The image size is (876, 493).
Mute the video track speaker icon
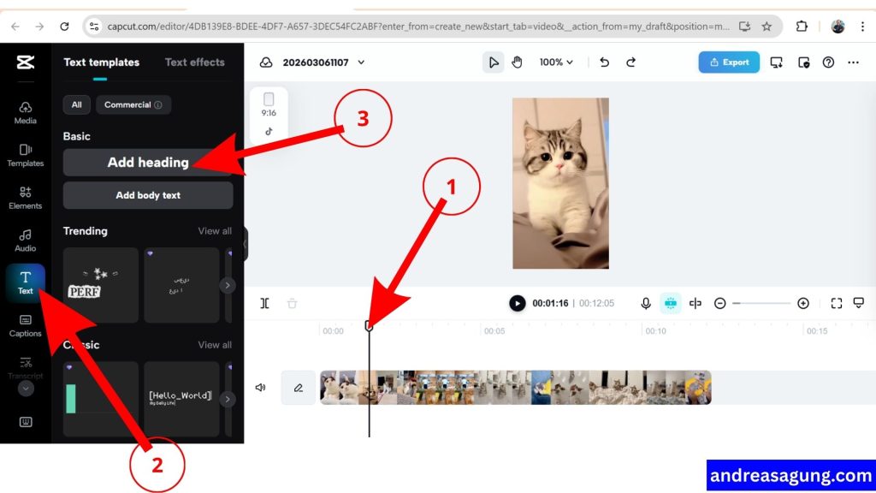[x=262, y=388]
